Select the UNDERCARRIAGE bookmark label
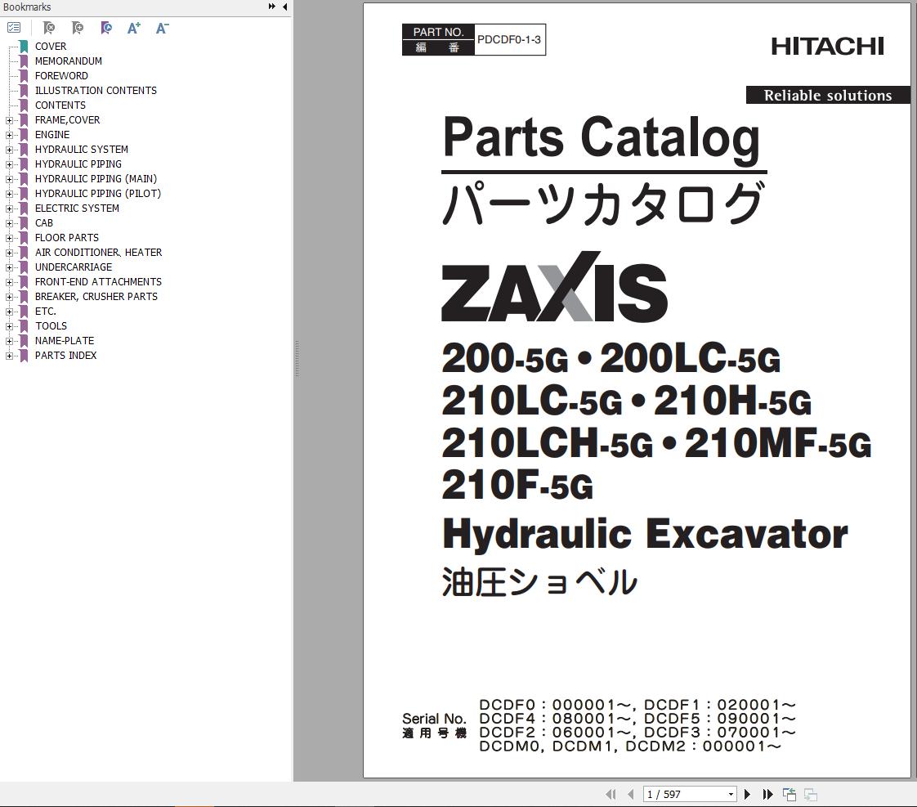Screen dimensions: 917x807 [74, 267]
